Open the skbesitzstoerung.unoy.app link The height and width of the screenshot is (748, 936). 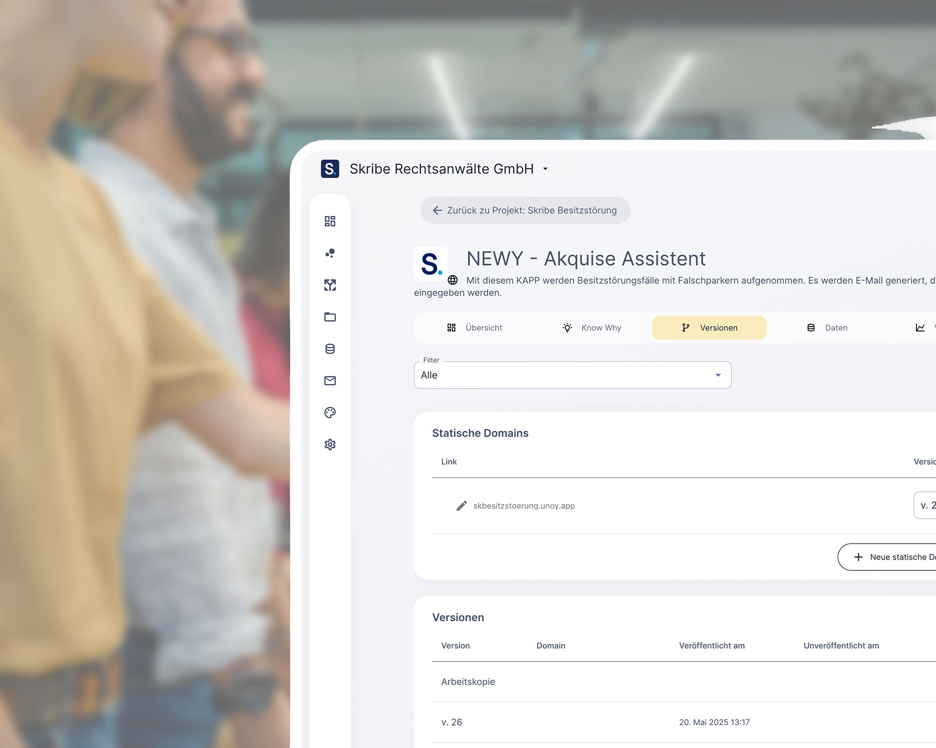coord(524,506)
